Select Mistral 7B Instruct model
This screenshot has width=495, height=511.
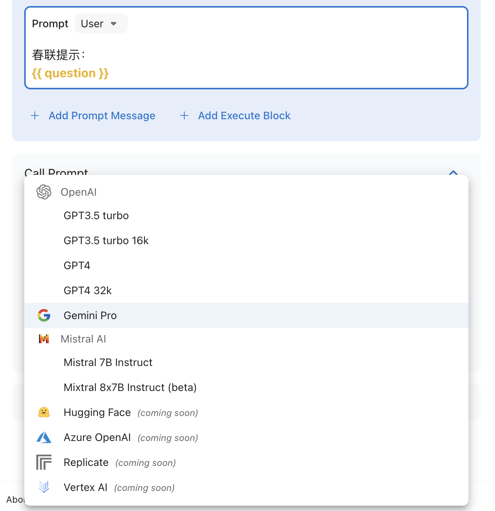click(108, 362)
